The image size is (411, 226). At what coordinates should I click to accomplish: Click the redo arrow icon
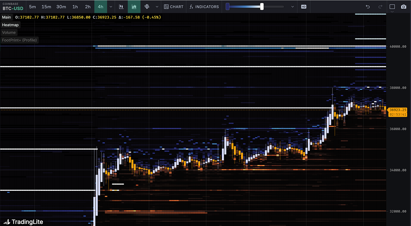point(380,6)
